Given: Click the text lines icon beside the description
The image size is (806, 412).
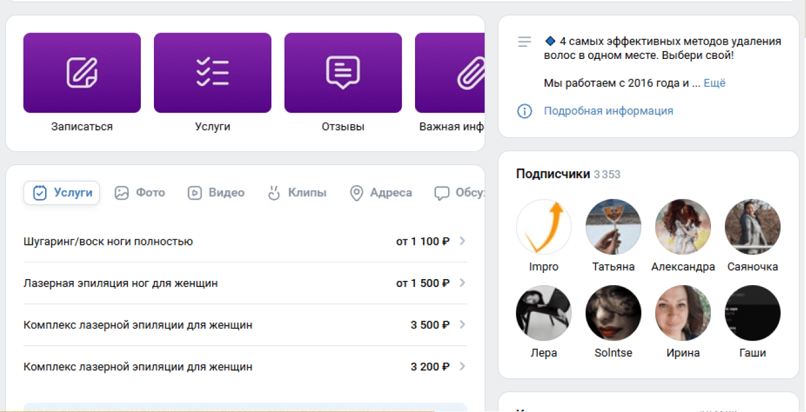Looking at the screenshot, I should point(525,42).
